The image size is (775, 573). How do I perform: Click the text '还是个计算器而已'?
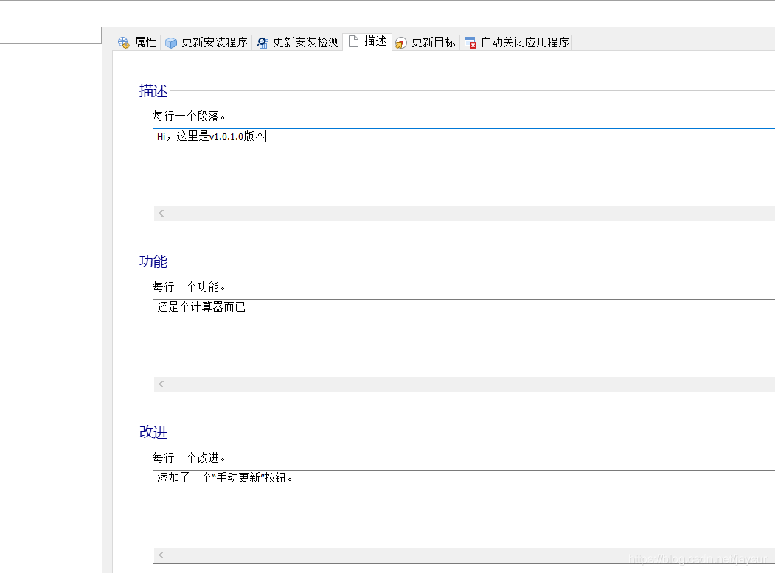tap(201, 307)
